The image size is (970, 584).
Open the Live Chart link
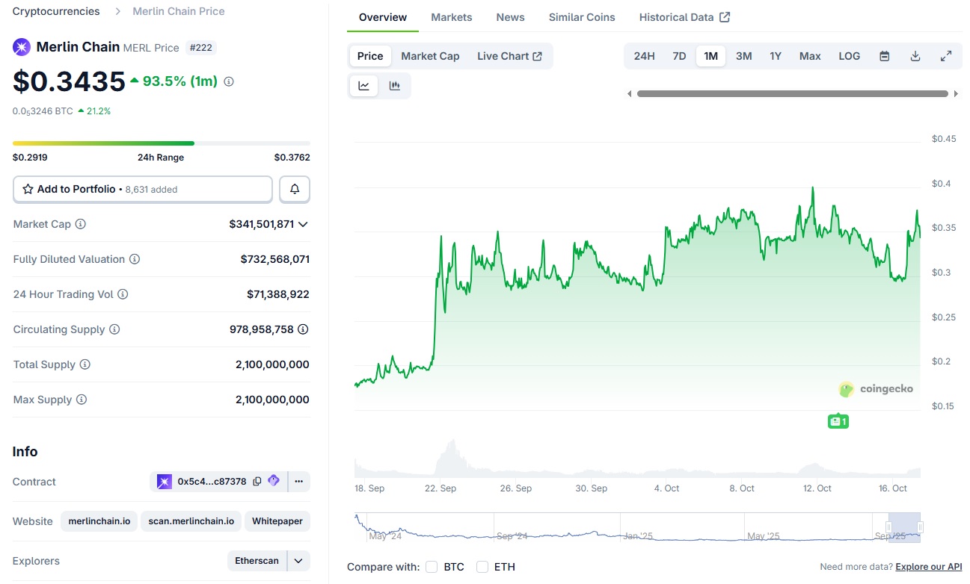coord(509,56)
